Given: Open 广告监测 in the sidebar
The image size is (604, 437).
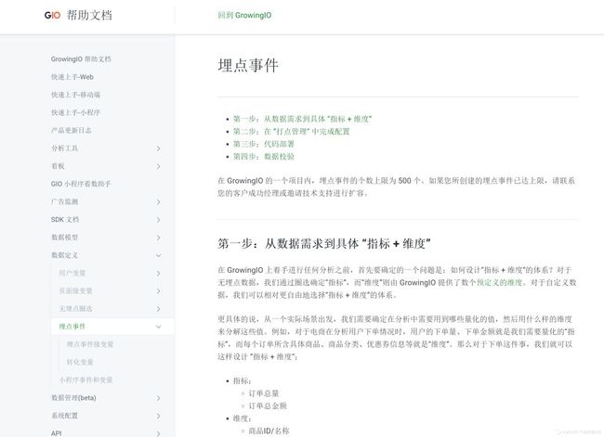Looking at the screenshot, I should pos(65,201).
